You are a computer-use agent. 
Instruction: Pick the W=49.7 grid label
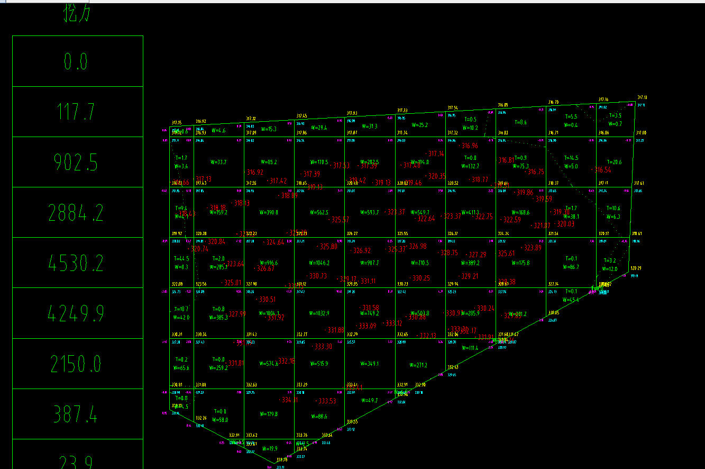369,401
